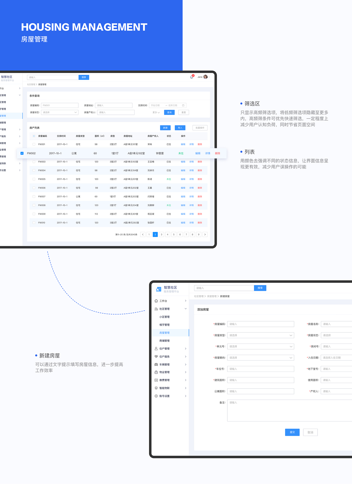Click the 社区管理 building icon
Viewport: 352px width, 484px height.
(156, 309)
